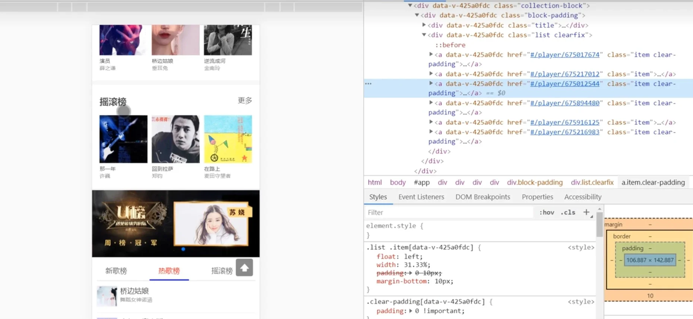Click the border label in box model
The width and height of the screenshot is (693, 319).
(x=622, y=236)
